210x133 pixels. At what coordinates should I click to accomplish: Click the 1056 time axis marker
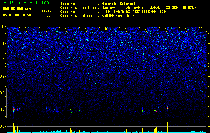[x=123, y=29]
